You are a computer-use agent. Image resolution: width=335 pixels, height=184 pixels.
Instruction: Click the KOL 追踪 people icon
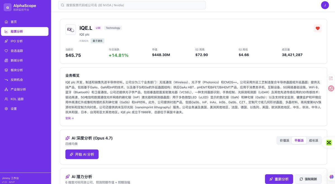coord(6,99)
